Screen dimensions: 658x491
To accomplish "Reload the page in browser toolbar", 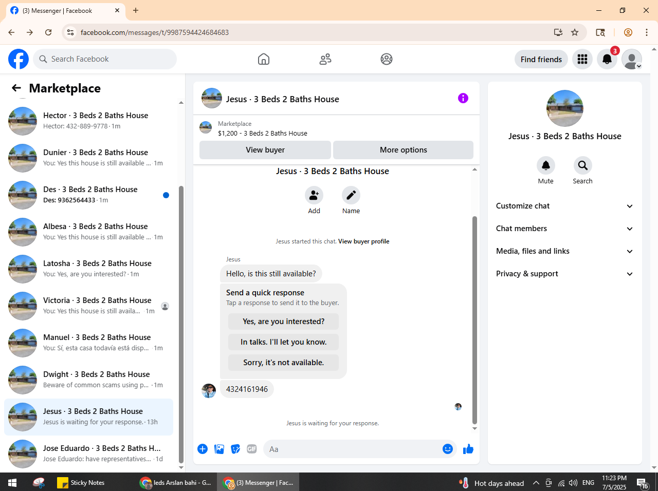I will 48,32.
